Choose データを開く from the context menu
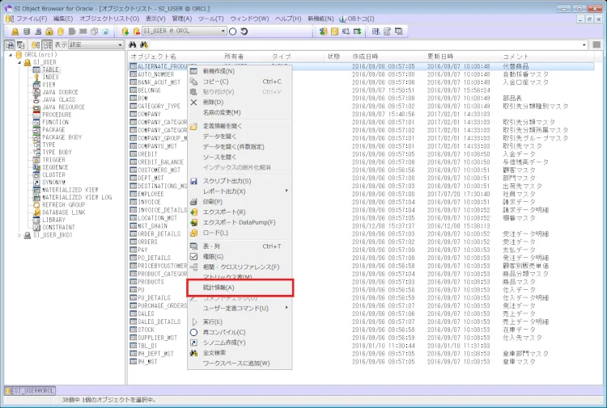This screenshot has height=408, width=607. click(240, 137)
